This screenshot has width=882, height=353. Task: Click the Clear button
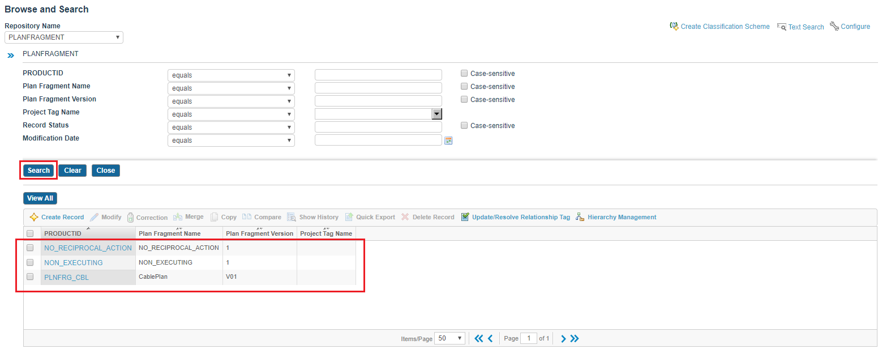coord(72,171)
